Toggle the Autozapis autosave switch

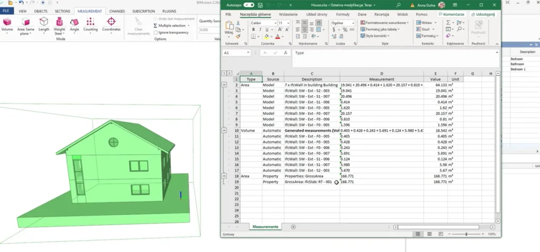point(249,5)
